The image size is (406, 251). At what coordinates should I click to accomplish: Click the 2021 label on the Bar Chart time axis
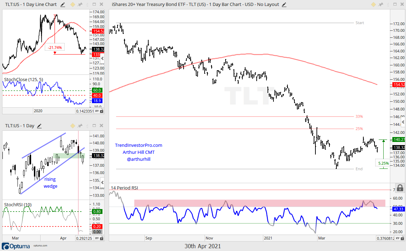(x=268, y=238)
